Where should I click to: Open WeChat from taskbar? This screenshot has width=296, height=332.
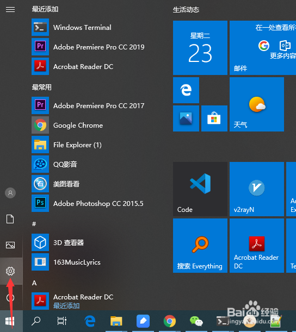point(196,321)
